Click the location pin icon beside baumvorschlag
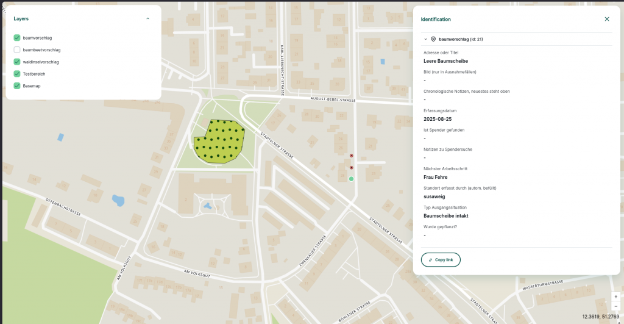Image resolution: width=624 pixels, height=324 pixels. (x=433, y=39)
